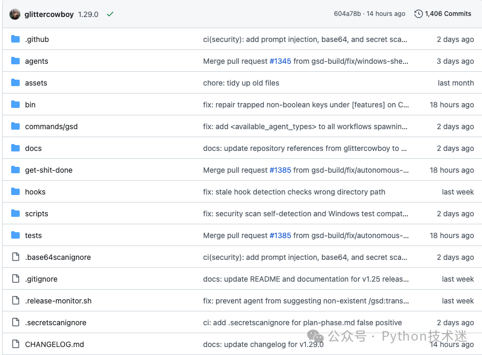The width and height of the screenshot is (482, 355).
Task: Open pull request #1345 link in agents row
Action: click(x=280, y=61)
